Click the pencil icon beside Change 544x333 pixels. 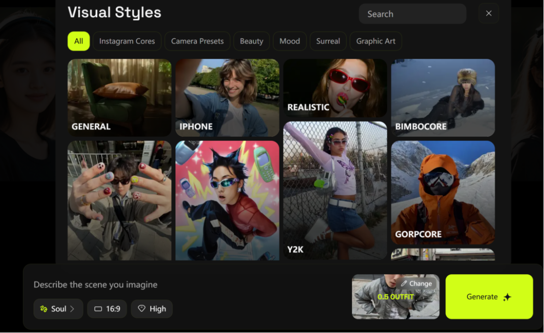(404, 283)
